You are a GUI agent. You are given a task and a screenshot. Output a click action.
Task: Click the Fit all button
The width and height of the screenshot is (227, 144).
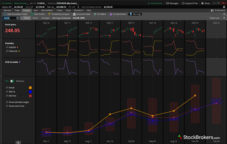point(27,18)
